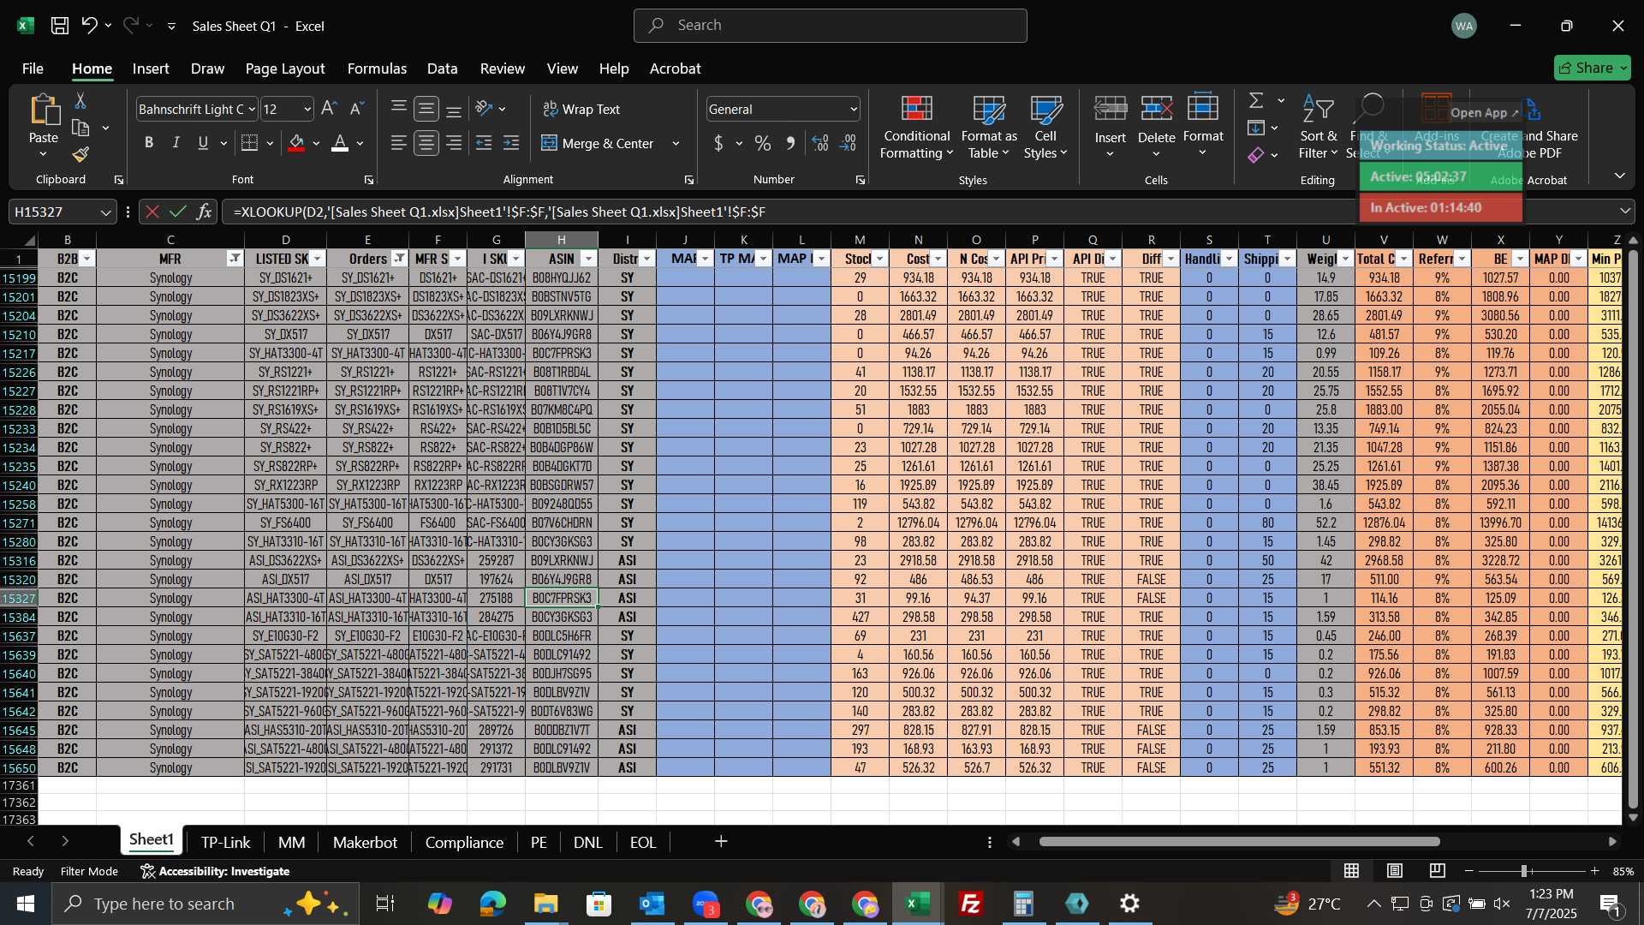Image resolution: width=1644 pixels, height=925 pixels.
Task: Open the number format General dropdown
Action: pyautogui.click(x=854, y=109)
